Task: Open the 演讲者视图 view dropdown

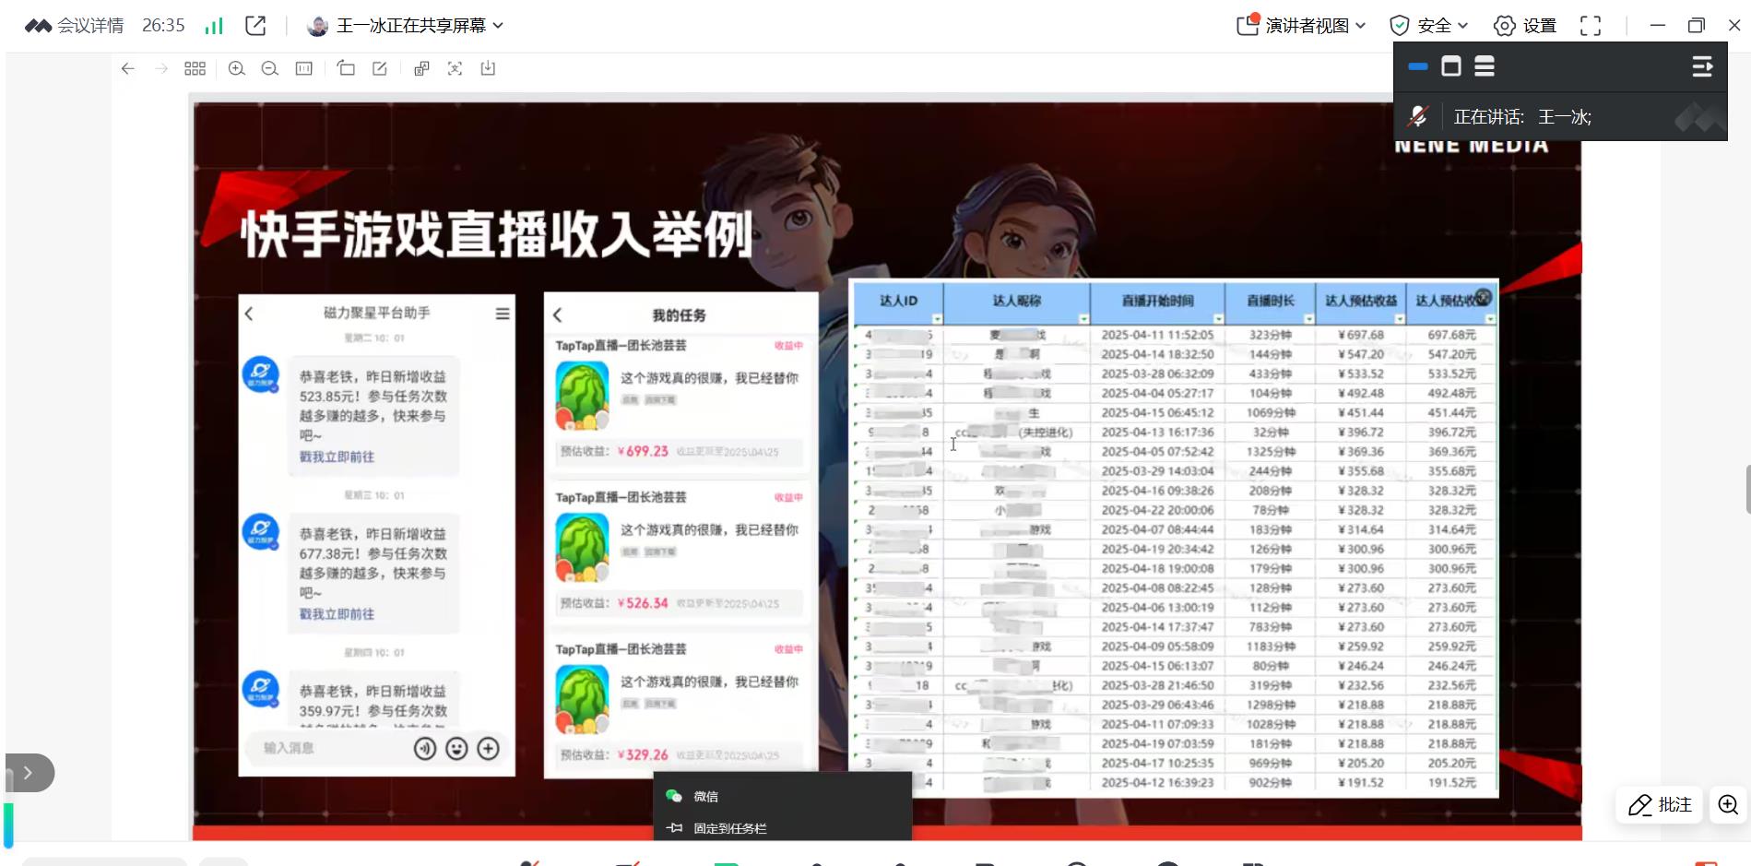Action: [x=1301, y=26]
